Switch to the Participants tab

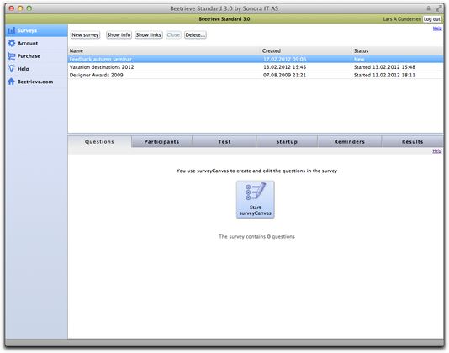[161, 142]
